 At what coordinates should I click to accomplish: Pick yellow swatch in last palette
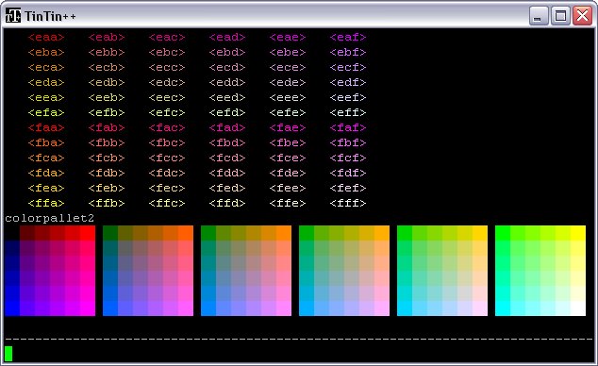tap(578, 233)
